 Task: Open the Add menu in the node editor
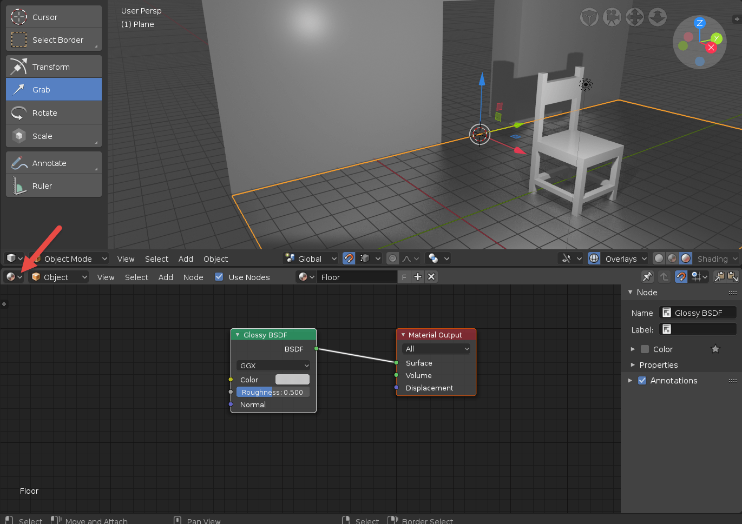click(166, 277)
